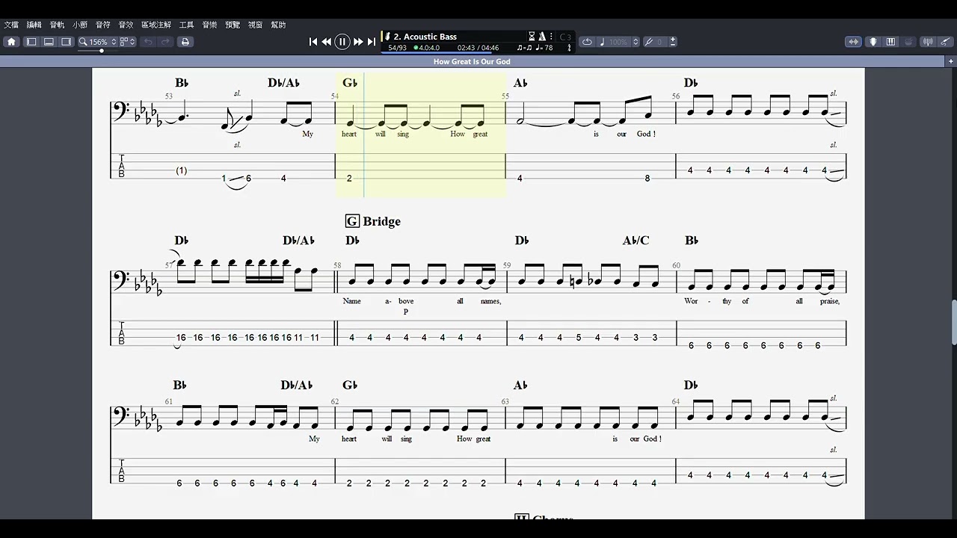Fast forward to the next bar
Image resolution: width=957 pixels, height=538 pixels.
[358, 42]
